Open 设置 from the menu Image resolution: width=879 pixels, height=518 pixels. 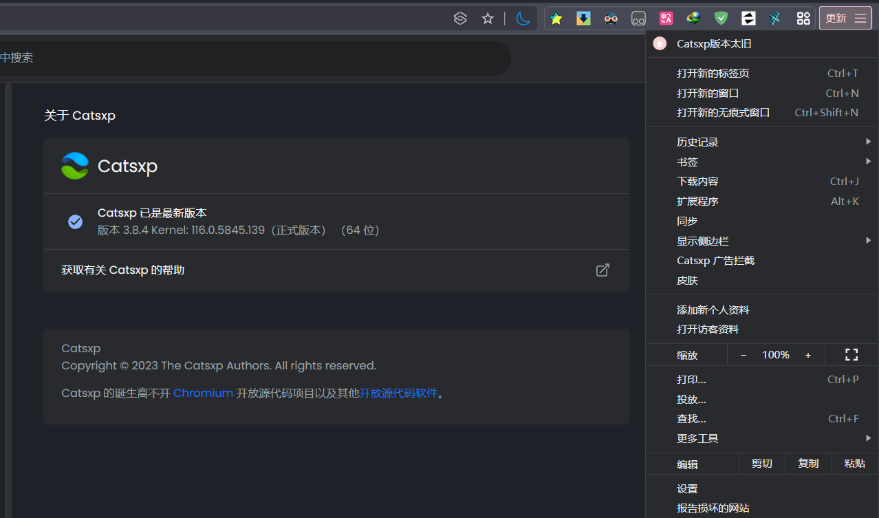[762, 489]
